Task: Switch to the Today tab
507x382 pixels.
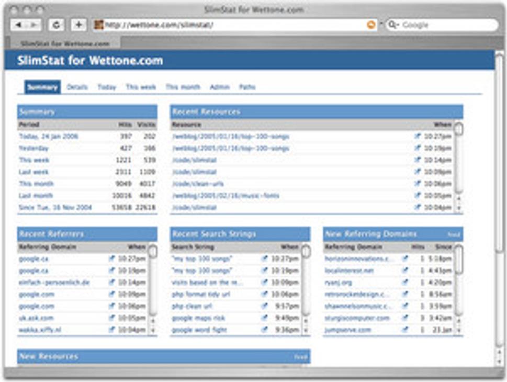Action: pyautogui.click(x=107, y=87)
